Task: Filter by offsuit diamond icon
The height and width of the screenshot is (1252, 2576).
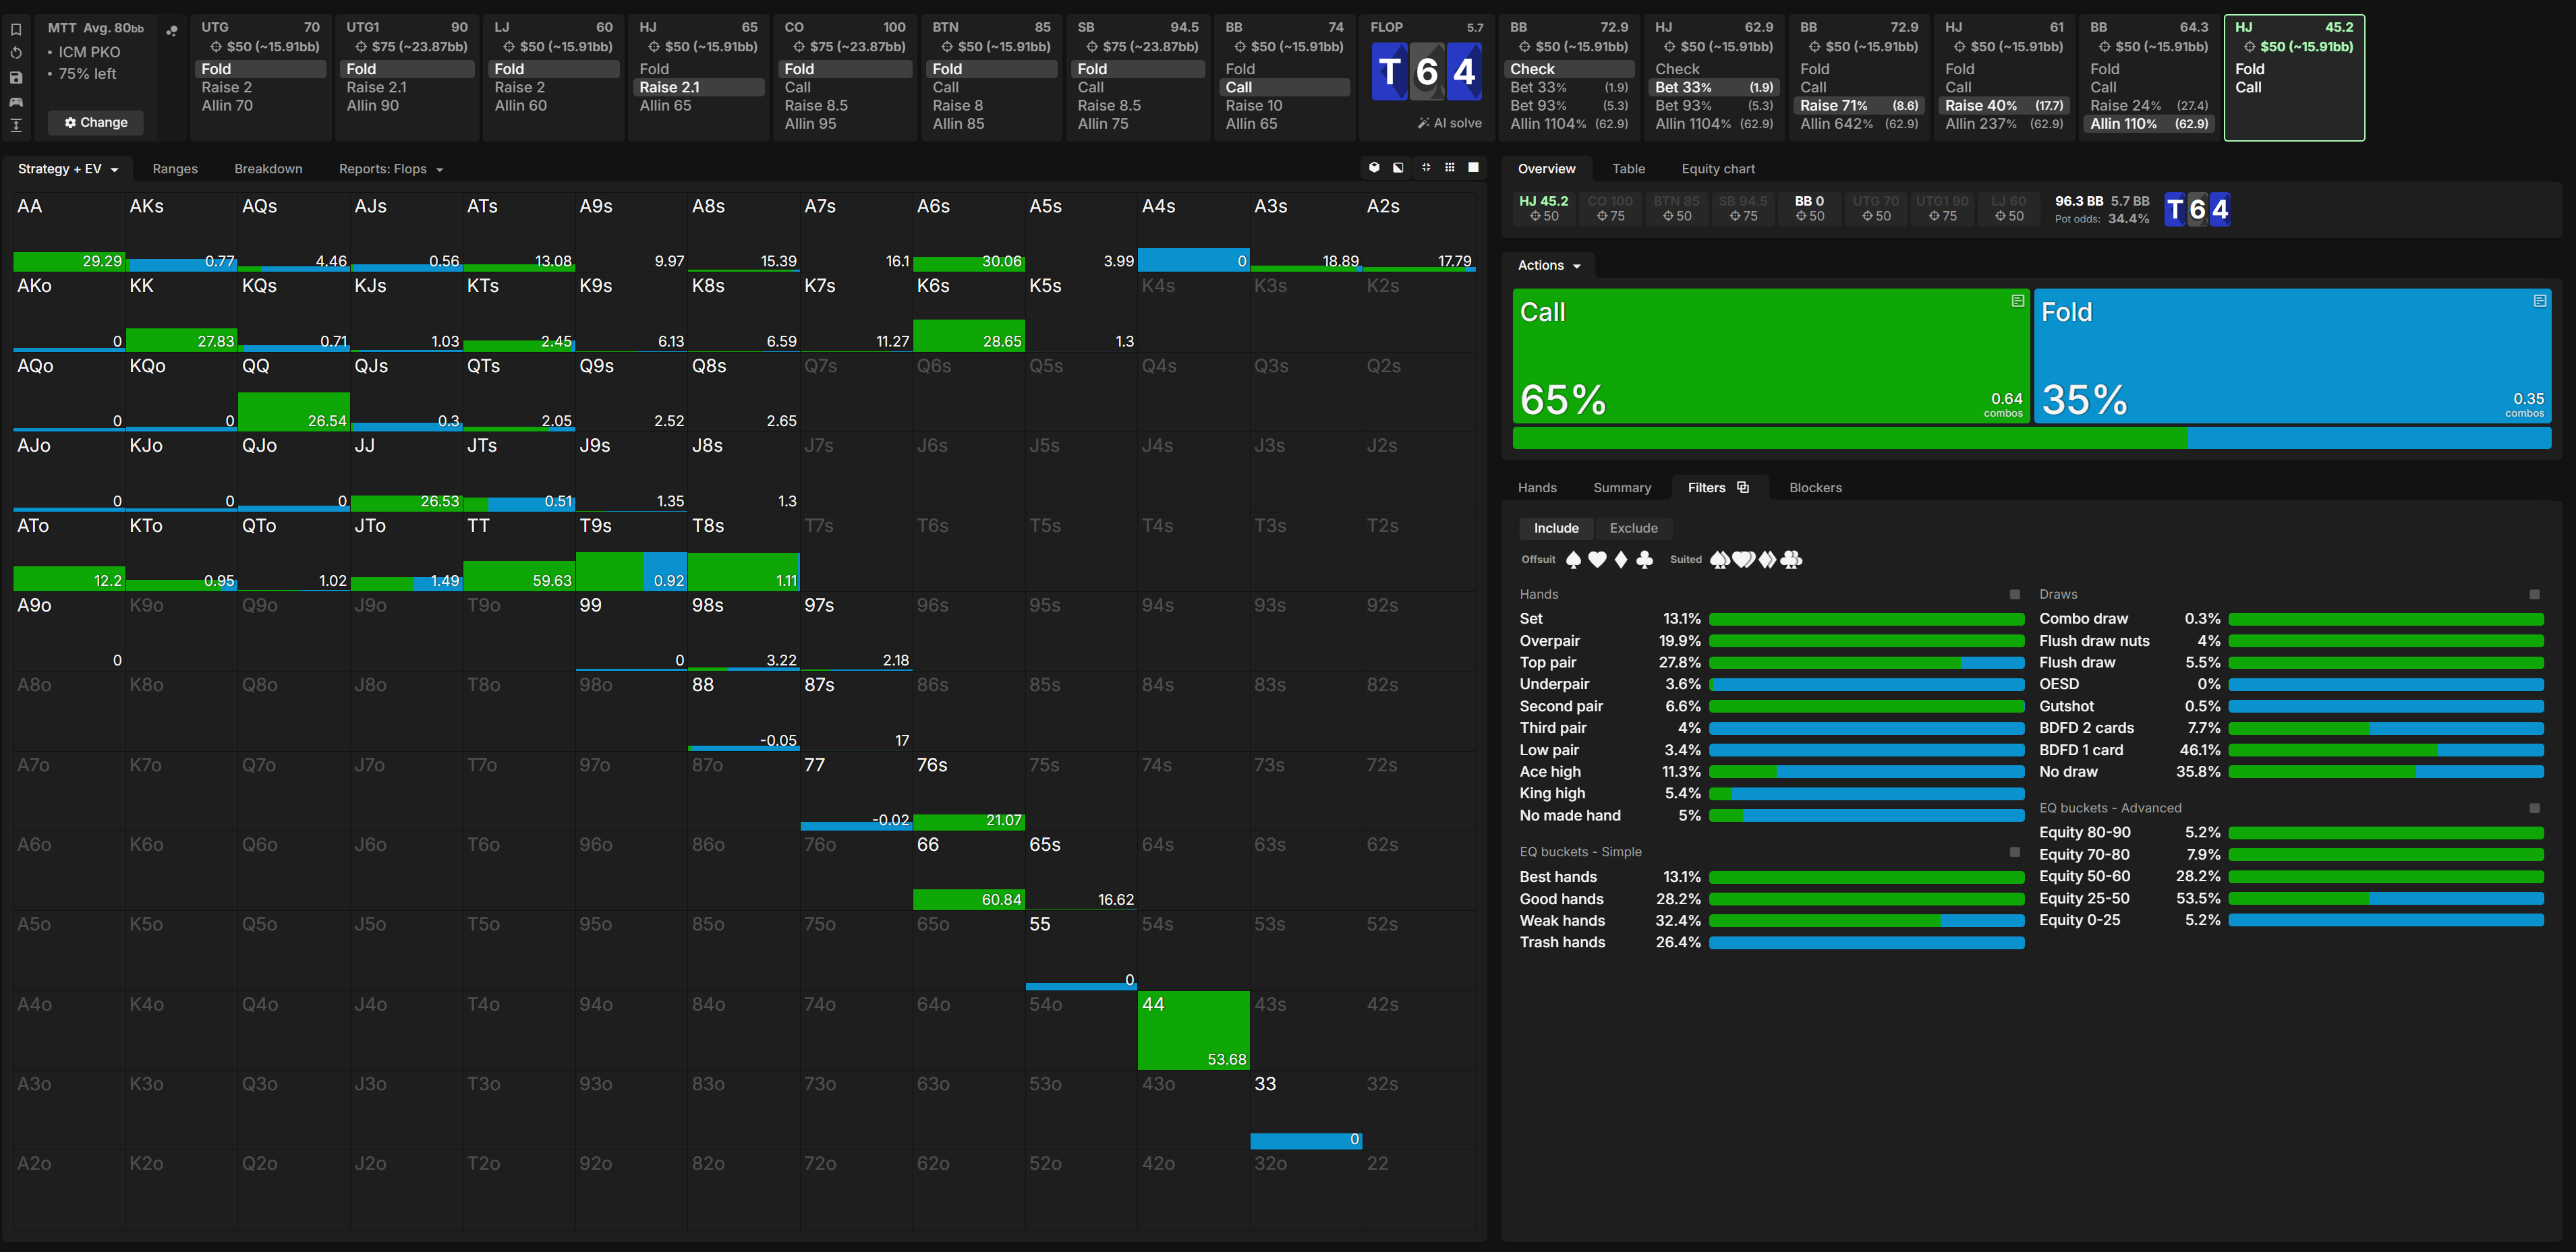Action: 1621,560
